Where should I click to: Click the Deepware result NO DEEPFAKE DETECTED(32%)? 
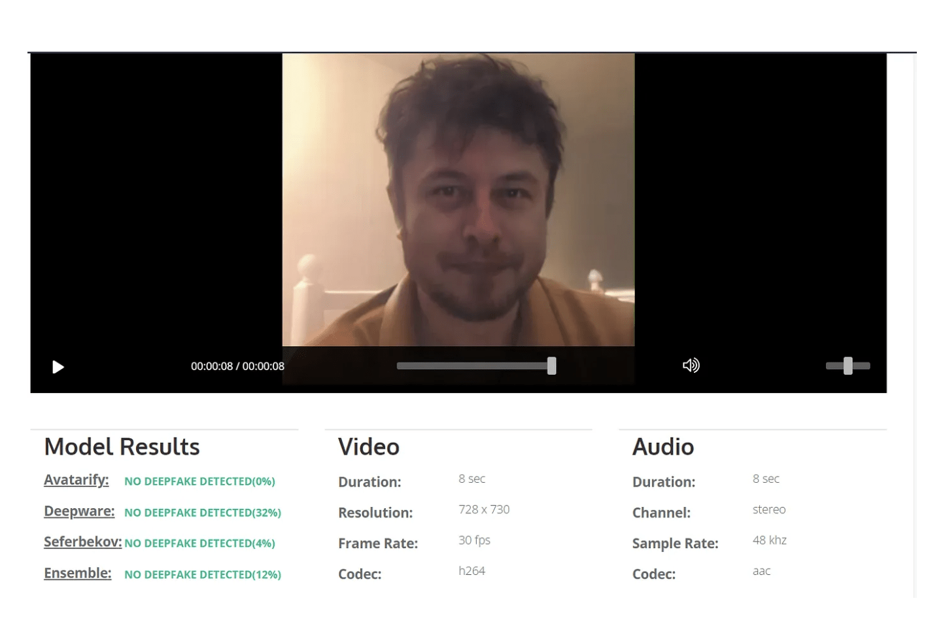(x=203, y=513)
